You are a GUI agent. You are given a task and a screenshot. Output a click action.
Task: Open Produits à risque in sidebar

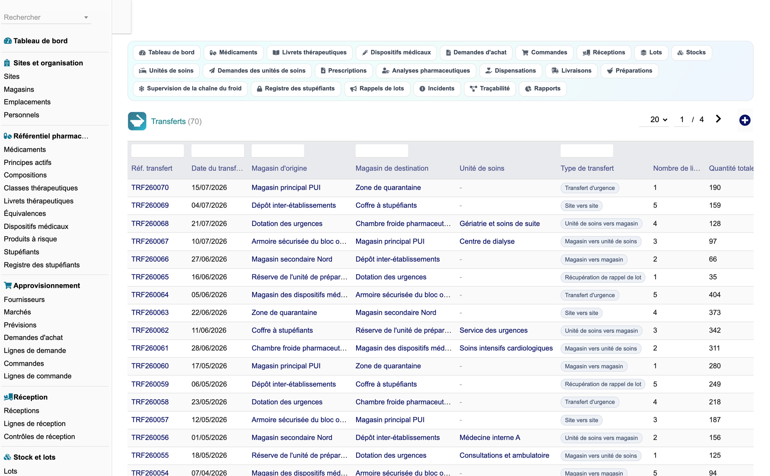(30, 239)
